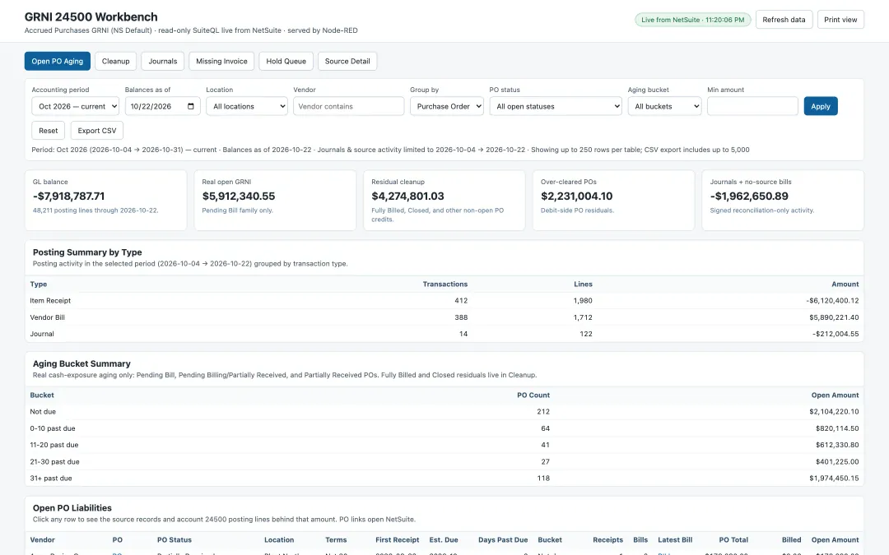Go to the Journals tab
Screen dimensions: 889x555
click(x=163, y=61)
